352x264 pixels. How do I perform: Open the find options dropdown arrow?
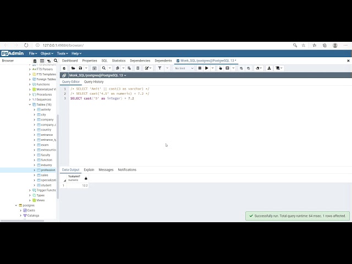110,68
